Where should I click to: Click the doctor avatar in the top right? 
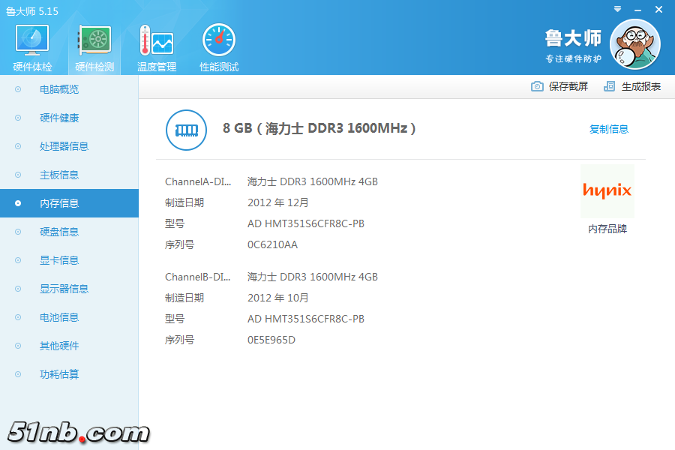click(635, 45)
